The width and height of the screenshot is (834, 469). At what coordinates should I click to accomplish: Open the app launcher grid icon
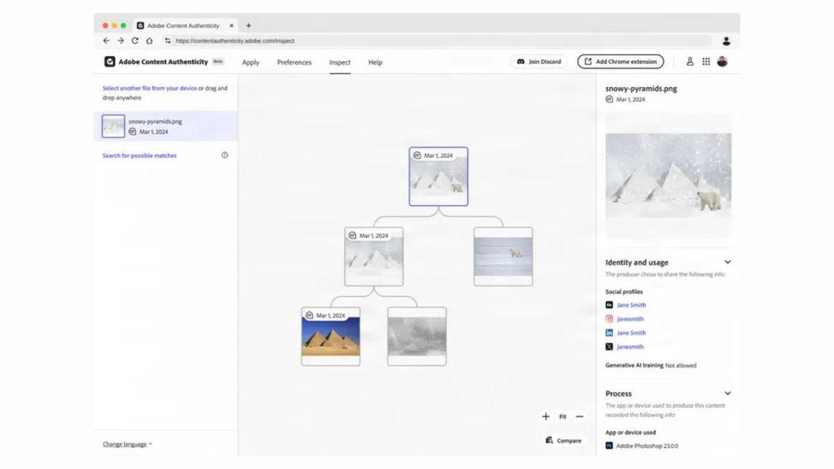pos(706,61)
